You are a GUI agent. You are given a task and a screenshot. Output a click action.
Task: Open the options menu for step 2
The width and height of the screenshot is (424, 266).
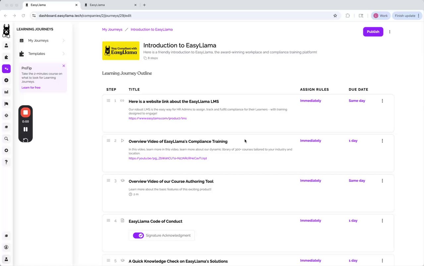(x=382, y=141)
